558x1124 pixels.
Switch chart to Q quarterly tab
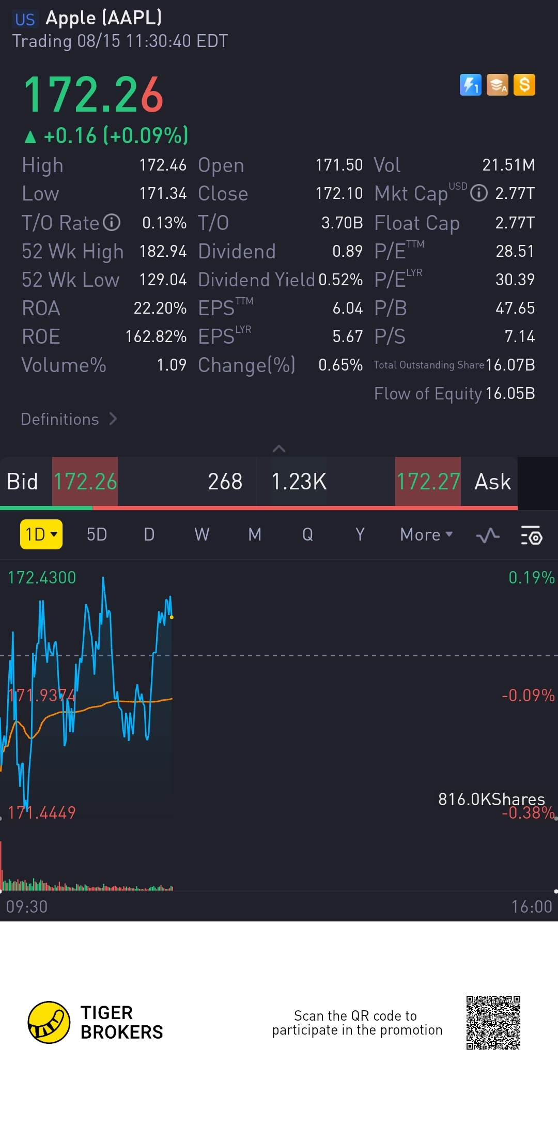click(307, 534)
